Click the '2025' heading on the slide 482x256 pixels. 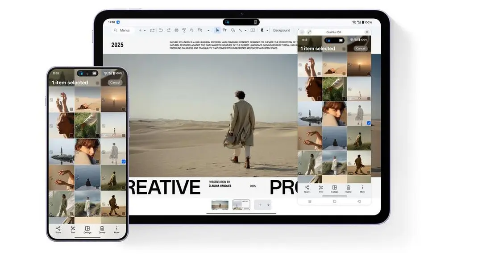pyautogui.click(x=117, y=45)
